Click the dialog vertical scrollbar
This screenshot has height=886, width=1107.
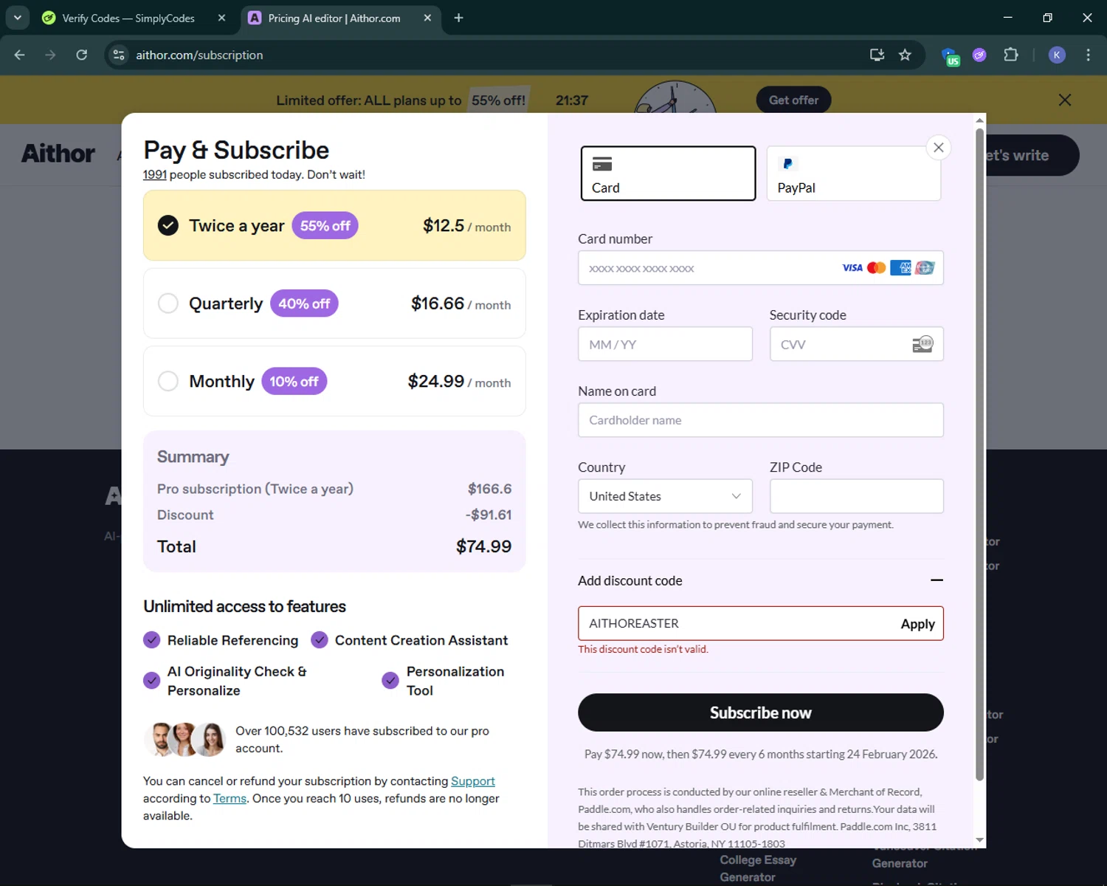(x=979, y=454)
